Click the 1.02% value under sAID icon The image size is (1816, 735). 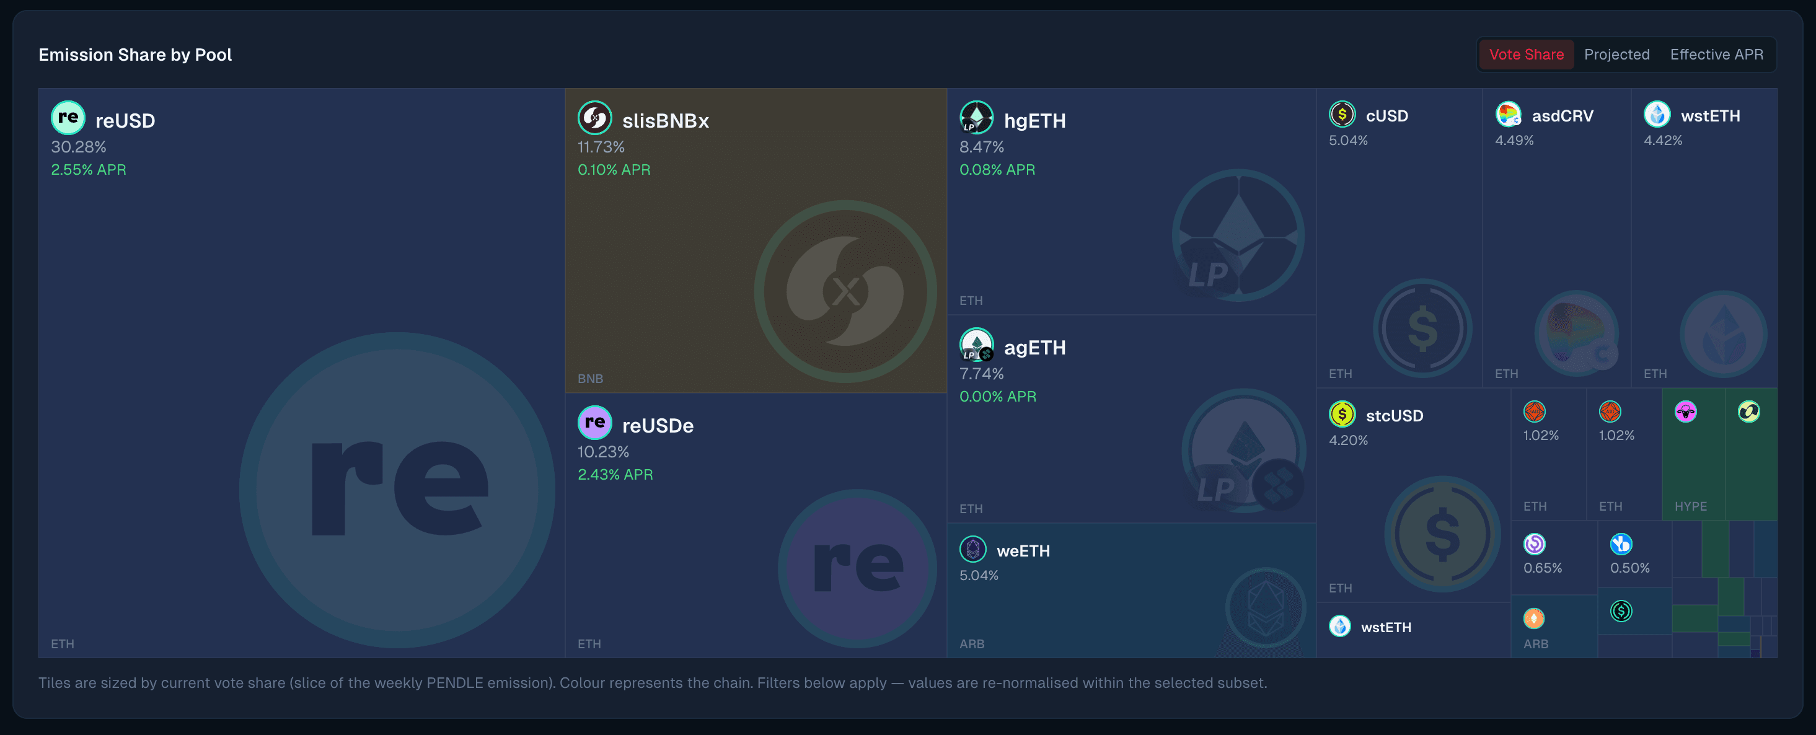(x=1541, y=436)
